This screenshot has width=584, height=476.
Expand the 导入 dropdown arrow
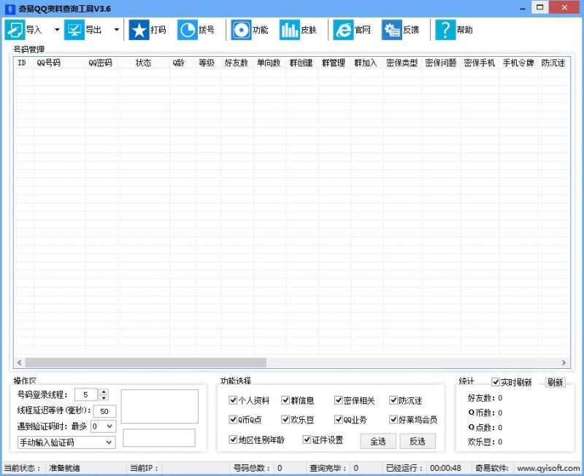click(57, 29)
